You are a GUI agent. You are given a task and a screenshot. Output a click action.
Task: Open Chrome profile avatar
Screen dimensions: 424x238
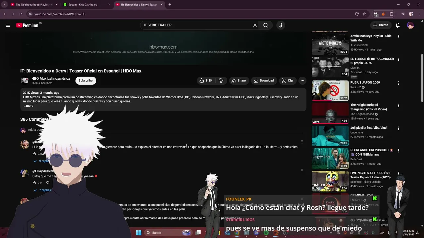coord(411,14)
